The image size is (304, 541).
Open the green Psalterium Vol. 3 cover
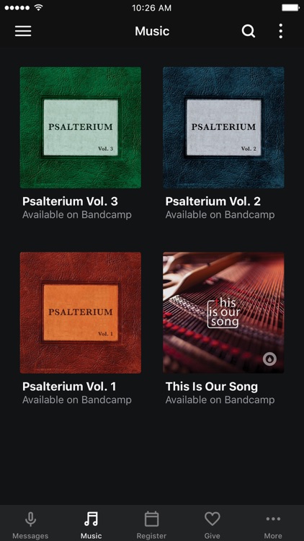click(x=80, y=127)
